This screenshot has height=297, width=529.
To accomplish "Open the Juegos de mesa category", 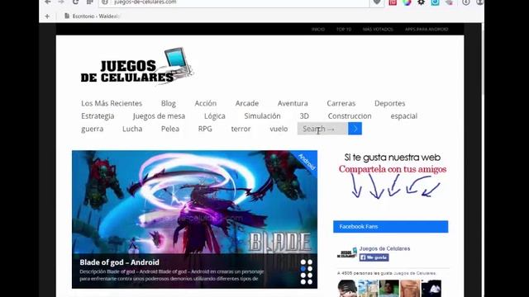I will (159, 116).
